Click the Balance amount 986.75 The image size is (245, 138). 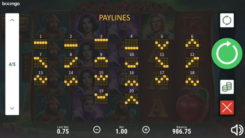[x=182, y=132]
